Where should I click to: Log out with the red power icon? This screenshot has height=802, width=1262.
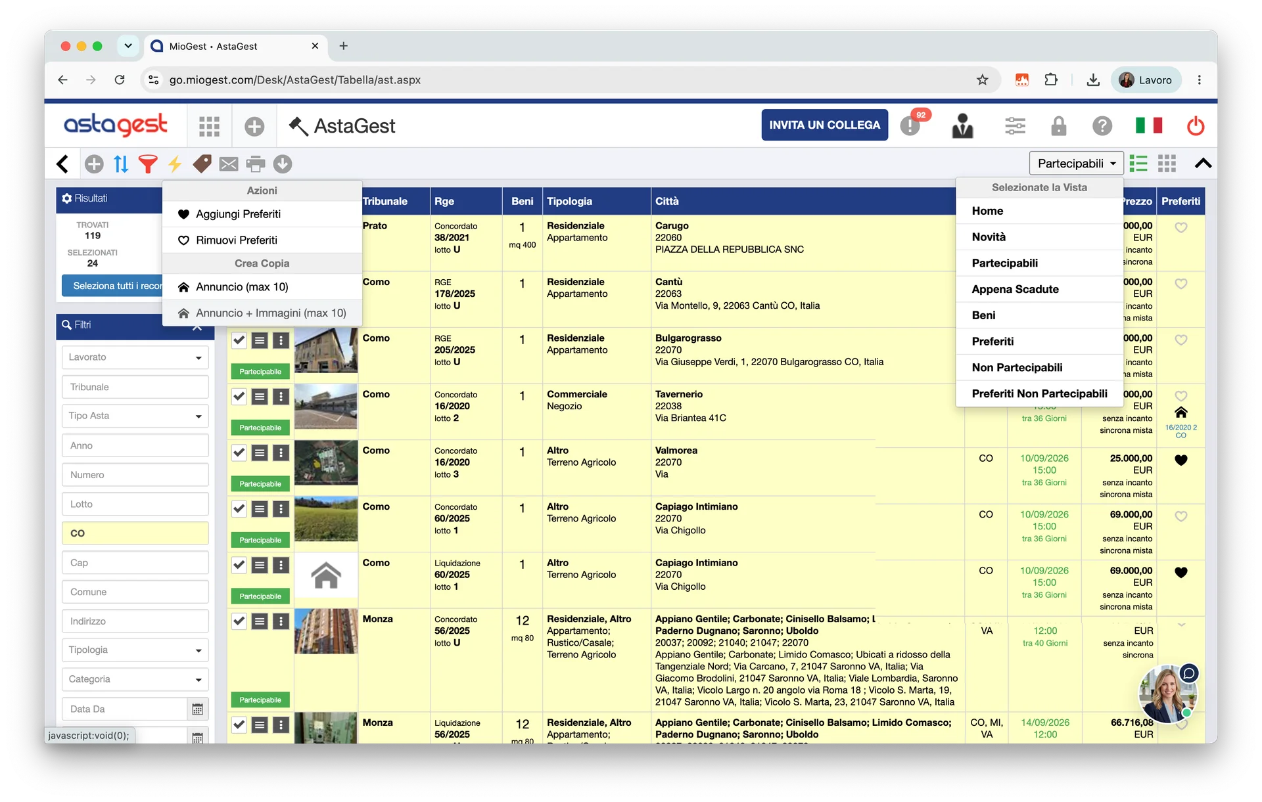(x=1196, y=125)
